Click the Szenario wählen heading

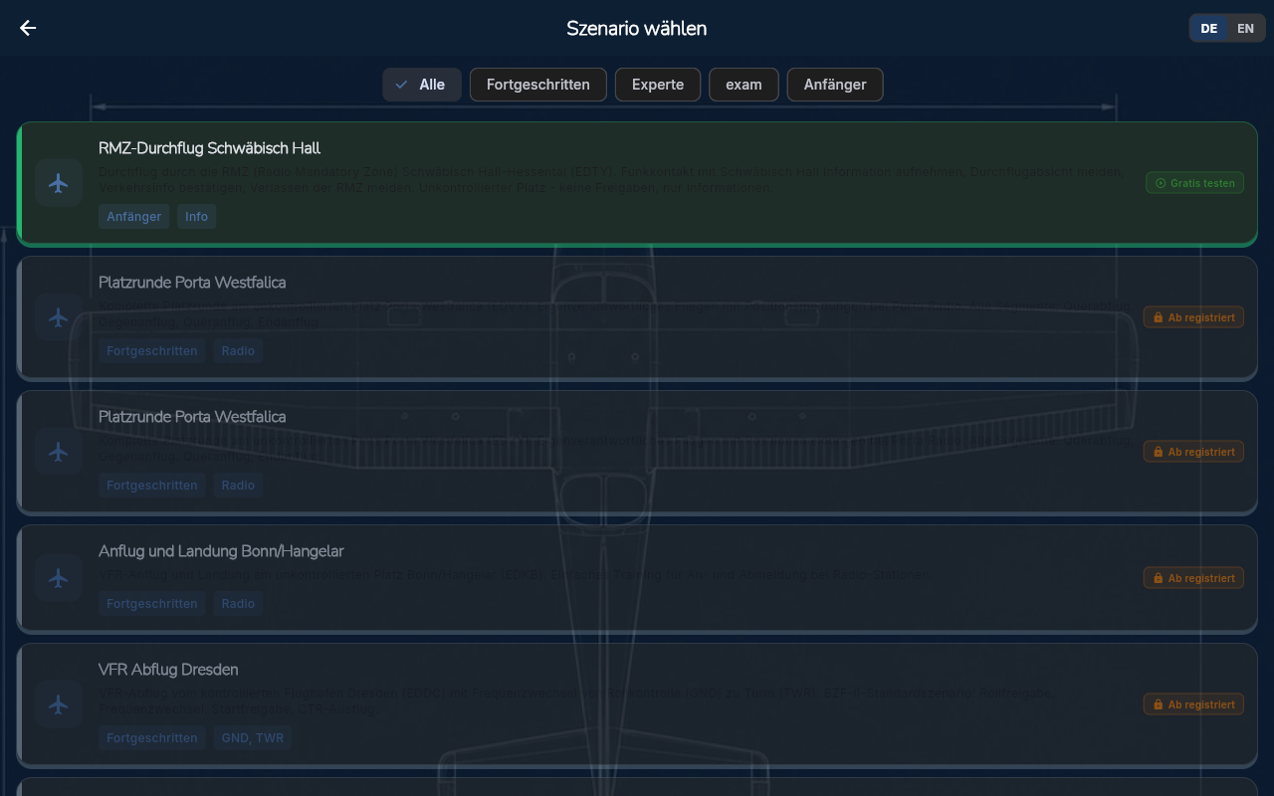coord(637,29)
